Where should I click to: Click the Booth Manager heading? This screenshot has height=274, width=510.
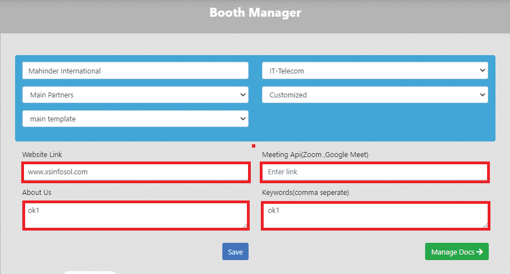pyautogui.click(x=255, y=12)
